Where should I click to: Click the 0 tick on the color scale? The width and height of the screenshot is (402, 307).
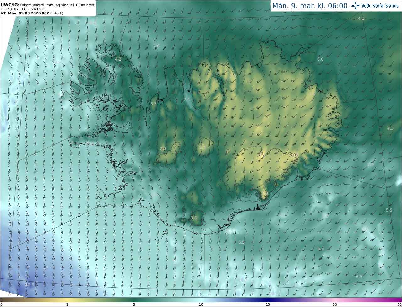click(x=1, y=304)
